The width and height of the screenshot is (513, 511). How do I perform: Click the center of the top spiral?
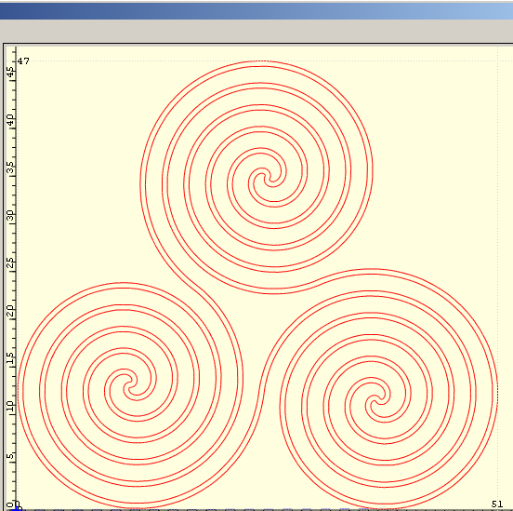click(267, 177)
